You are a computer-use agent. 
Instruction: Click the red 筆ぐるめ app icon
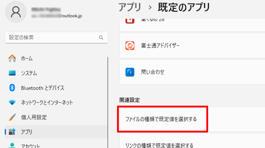130,21
